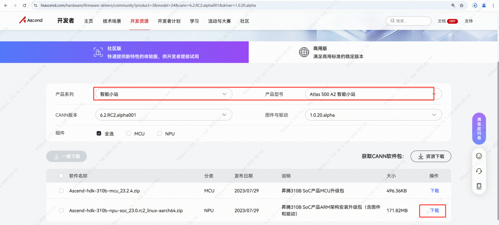This screenshot has width=499, height=225.
Task: Click file name Ascend-hdk-310b-mcu_23.2.4.zip
Action: pos(104,191)
